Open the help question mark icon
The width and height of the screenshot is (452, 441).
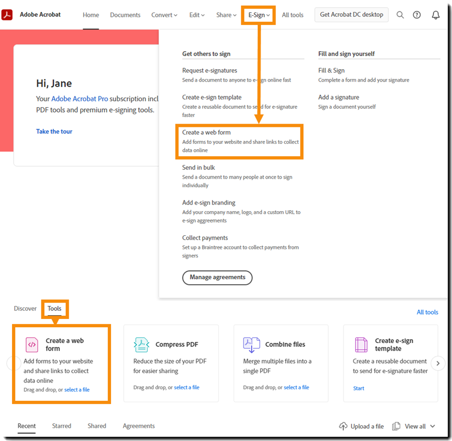tap(417, 15)
